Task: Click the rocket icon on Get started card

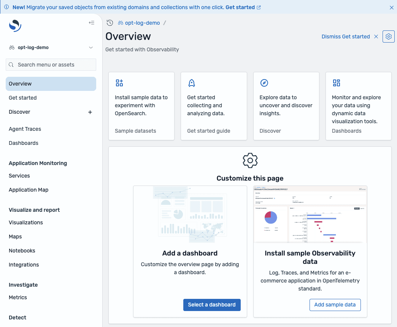Action: pyautogui.click(x=192, y=83)
